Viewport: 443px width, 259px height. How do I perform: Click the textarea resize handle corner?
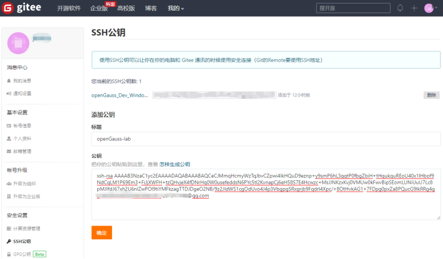click(438, 217)
